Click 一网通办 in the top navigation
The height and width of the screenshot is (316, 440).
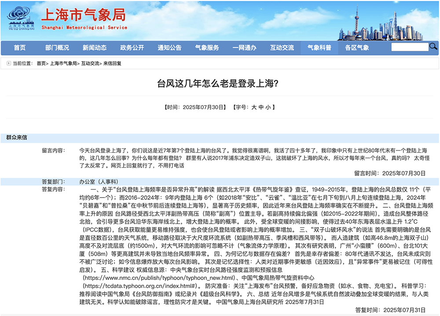click(x=244, y=48)
